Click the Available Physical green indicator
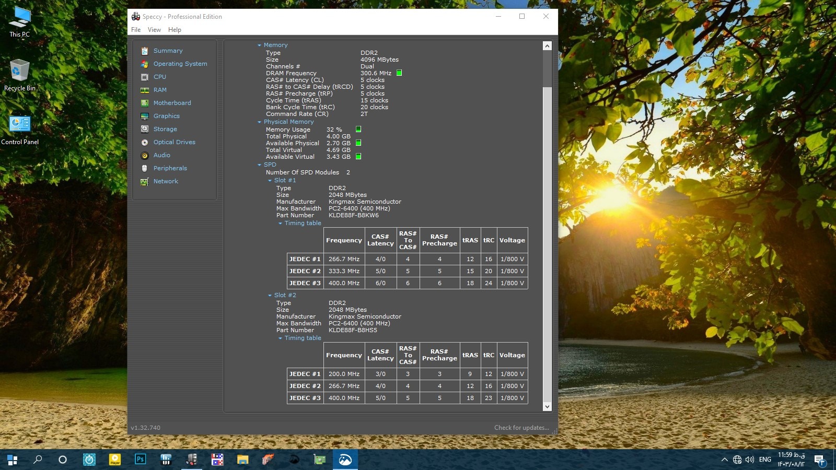This screenshot has height=470, width=836. coord(358,143)
